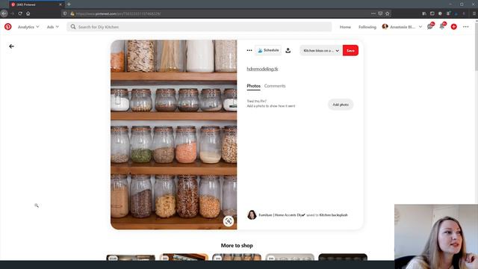The width and height of the screenshot is (478, 269).
Task: Open the header three-dots menu
Action: pyautogui.click(x=465, y=27)
